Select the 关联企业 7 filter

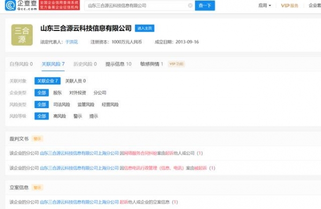[x=48, y=81]
